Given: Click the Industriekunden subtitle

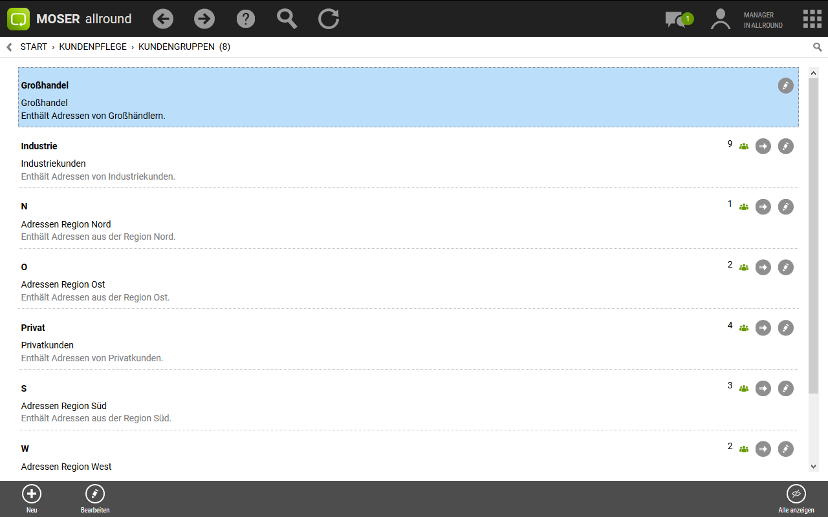Looking at the screenshot, I should pos(53,164).
